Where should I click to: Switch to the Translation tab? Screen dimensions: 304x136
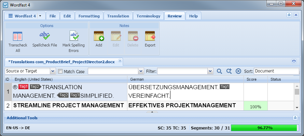click(118, 16)
